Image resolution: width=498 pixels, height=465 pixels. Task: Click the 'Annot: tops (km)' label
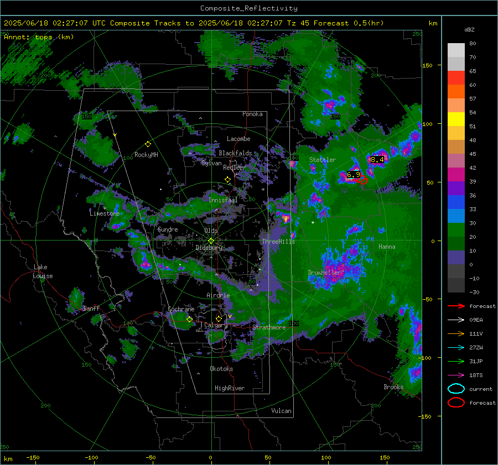coord(39,37)
